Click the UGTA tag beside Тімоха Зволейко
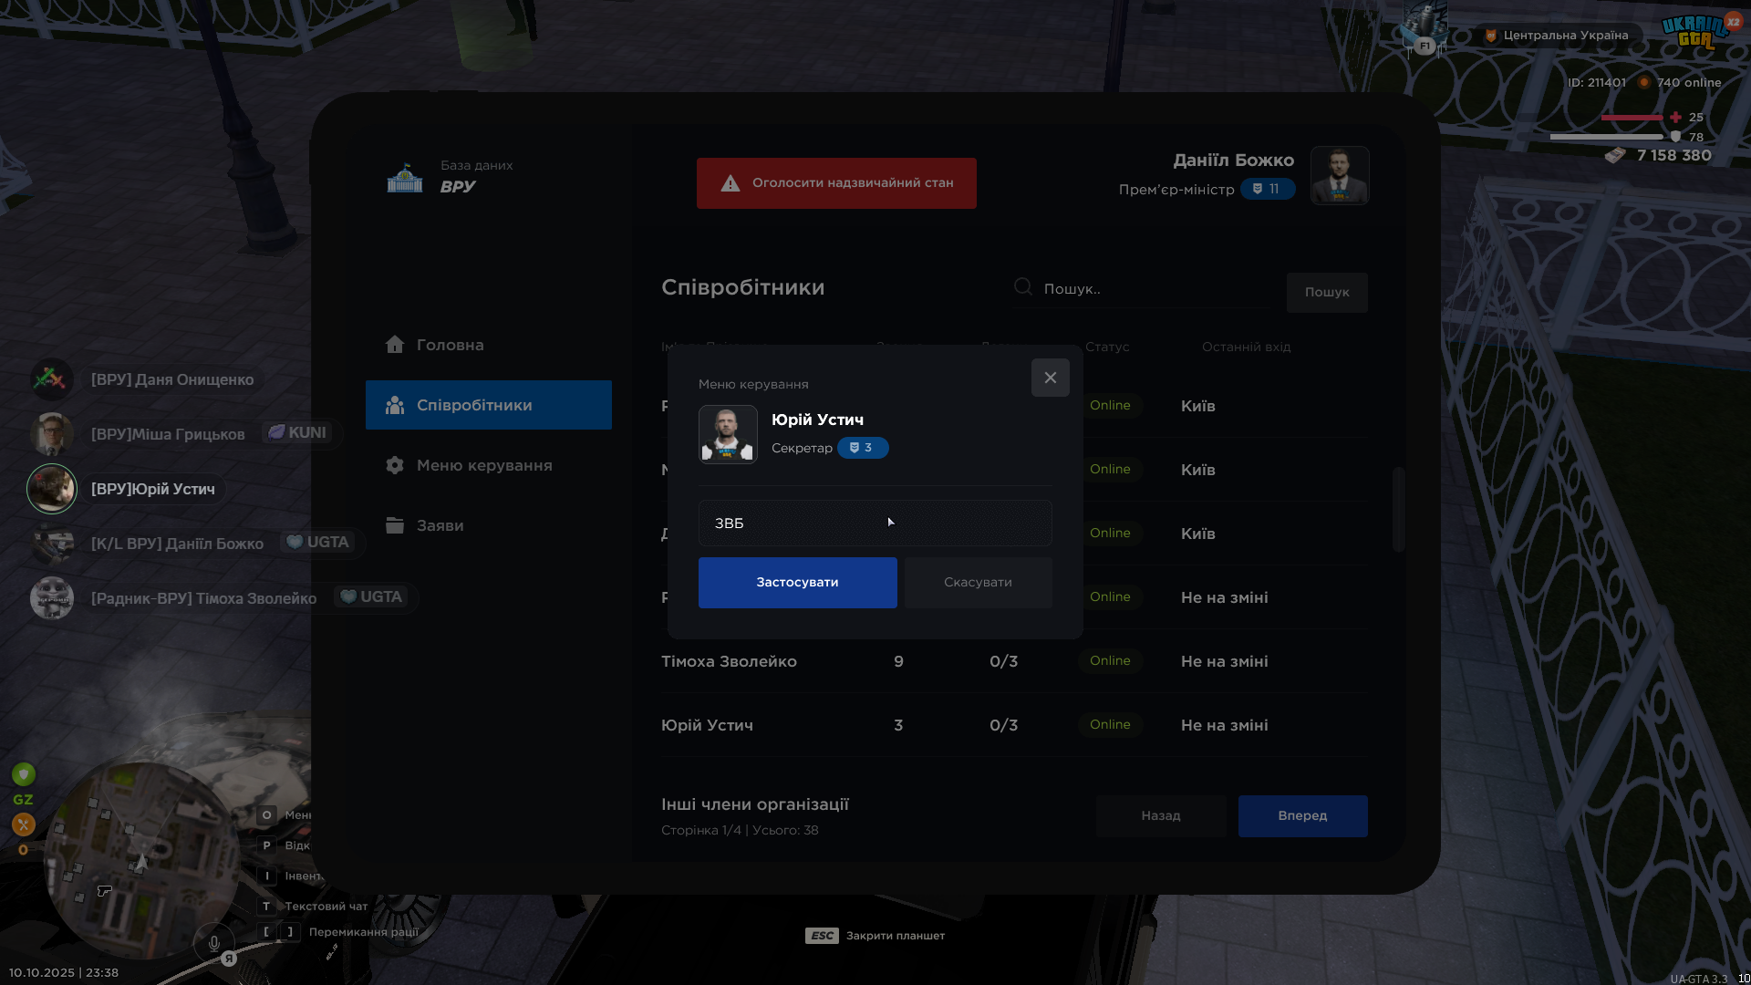This screenshot has width=1751, height=985. 370,596
